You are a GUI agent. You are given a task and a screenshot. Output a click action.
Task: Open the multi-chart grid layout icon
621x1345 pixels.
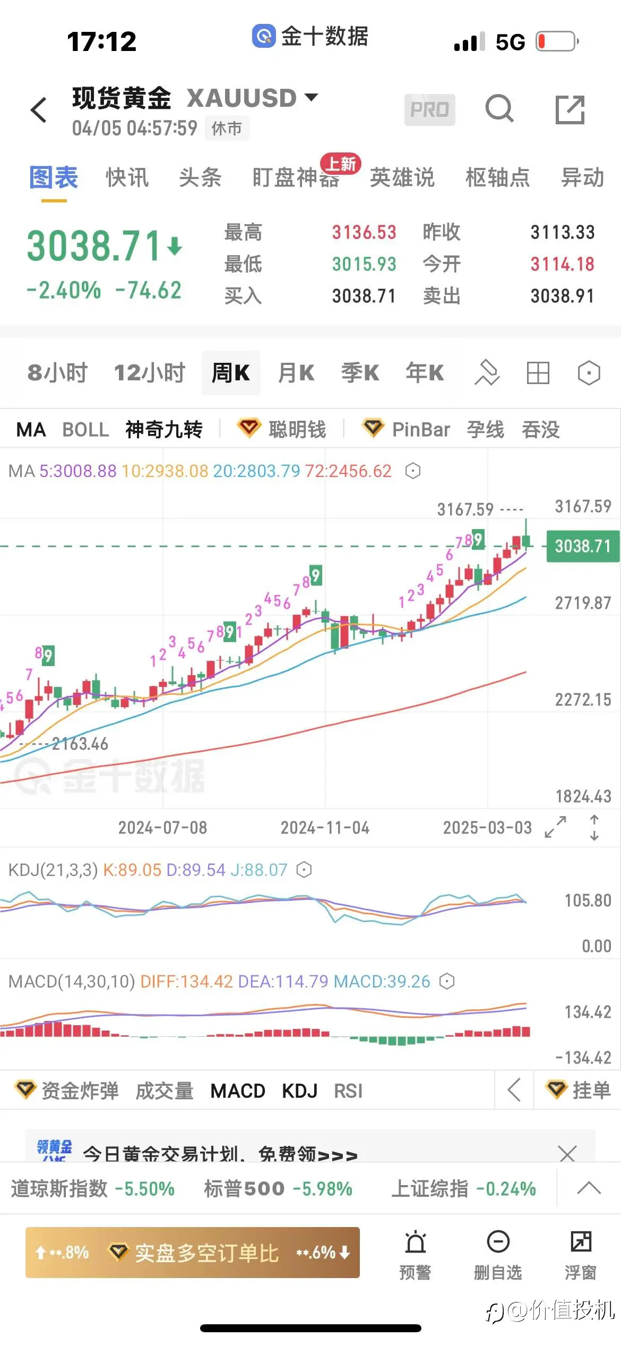(538, 373)
